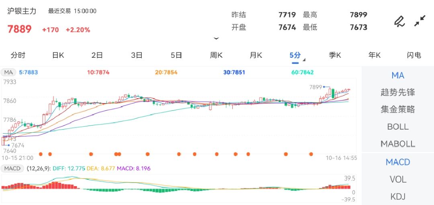Click the MACD: 8.196 value

pyautogui.click(x=133, y=168)
